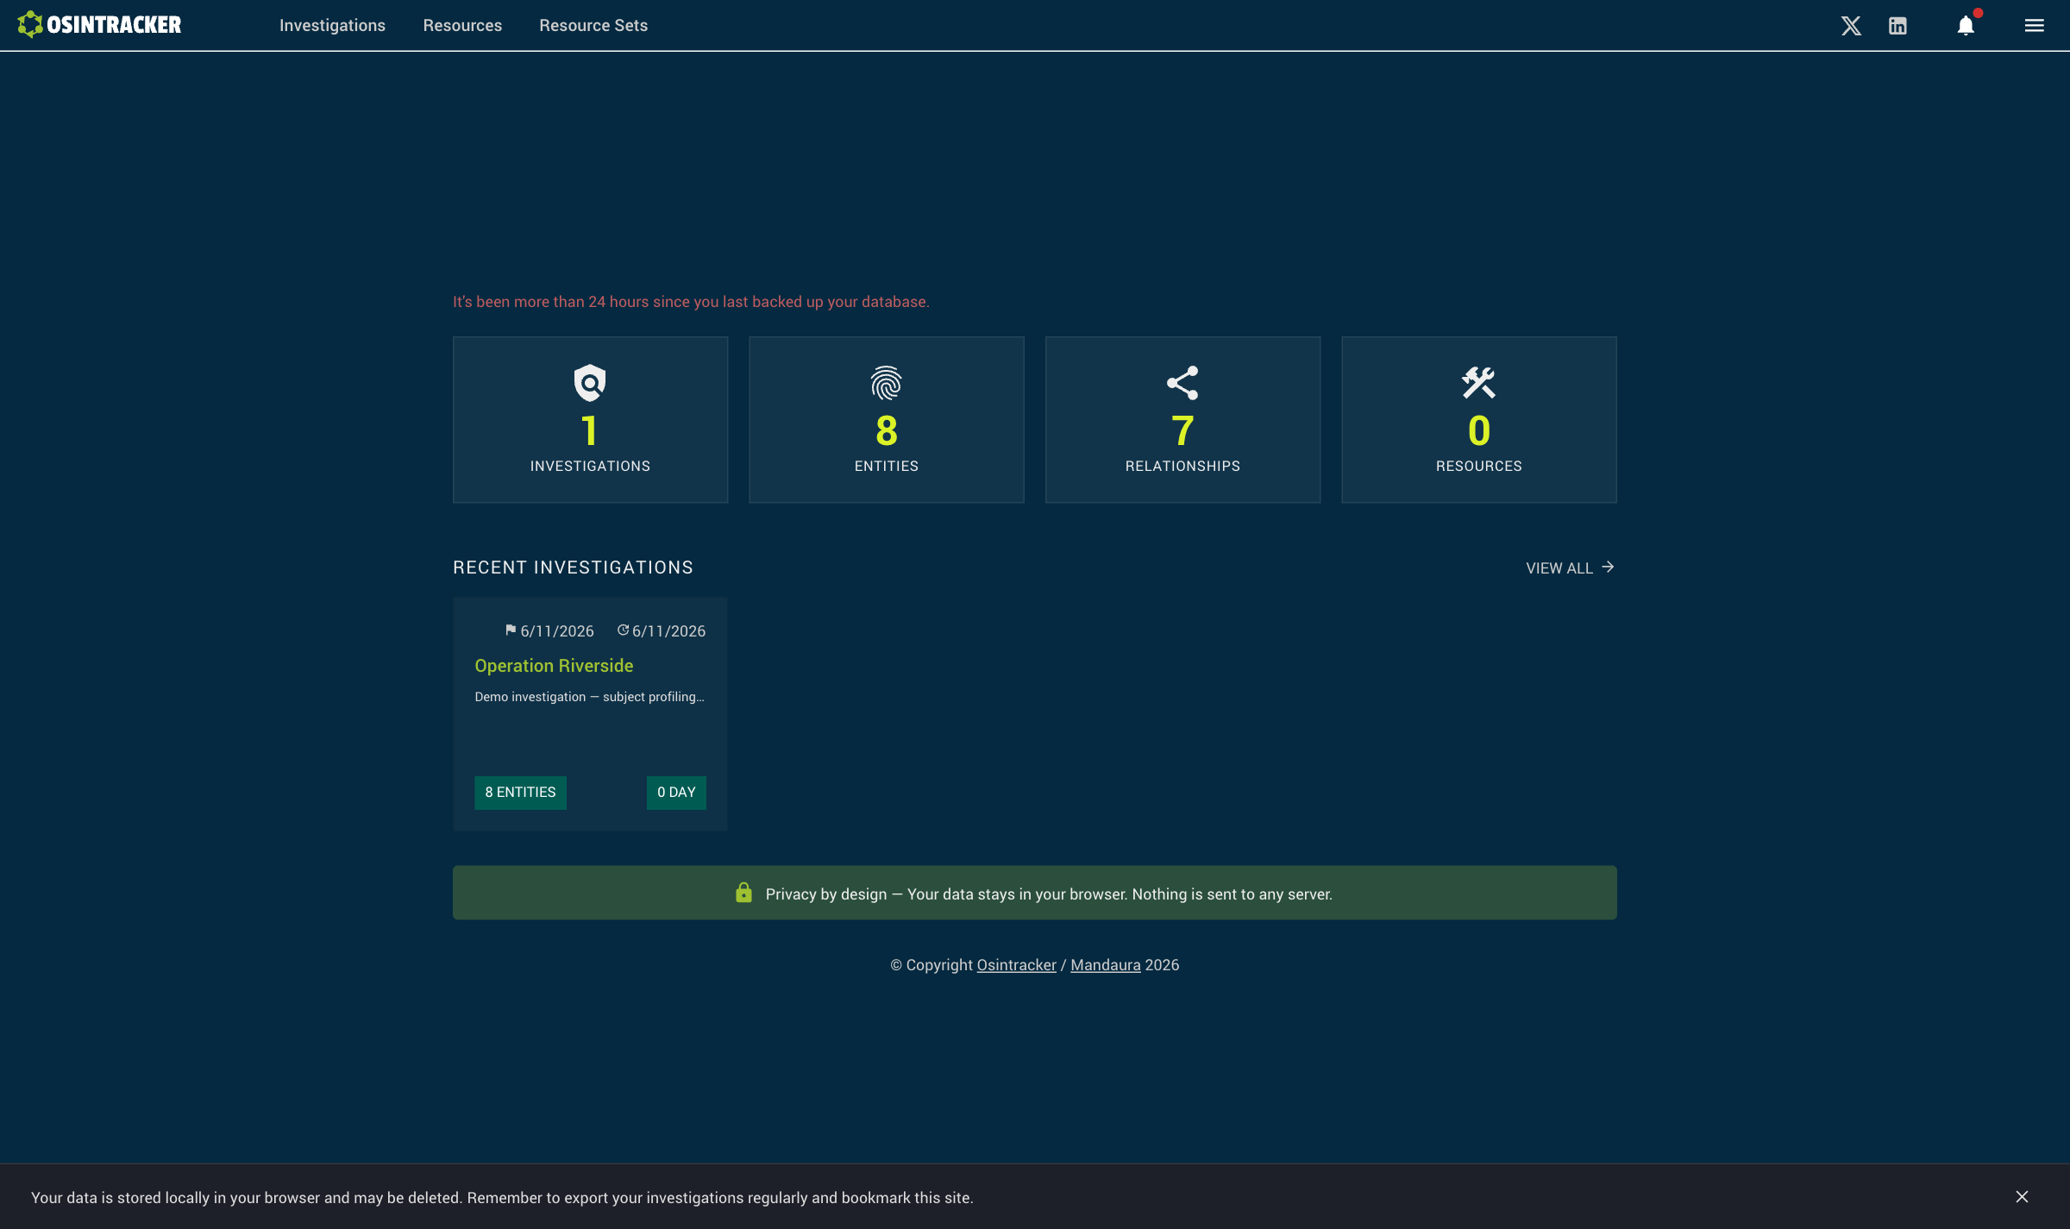Open Operation Riverside investigation
This screenshot has height=1229, width=2070.
click(554, 666)
